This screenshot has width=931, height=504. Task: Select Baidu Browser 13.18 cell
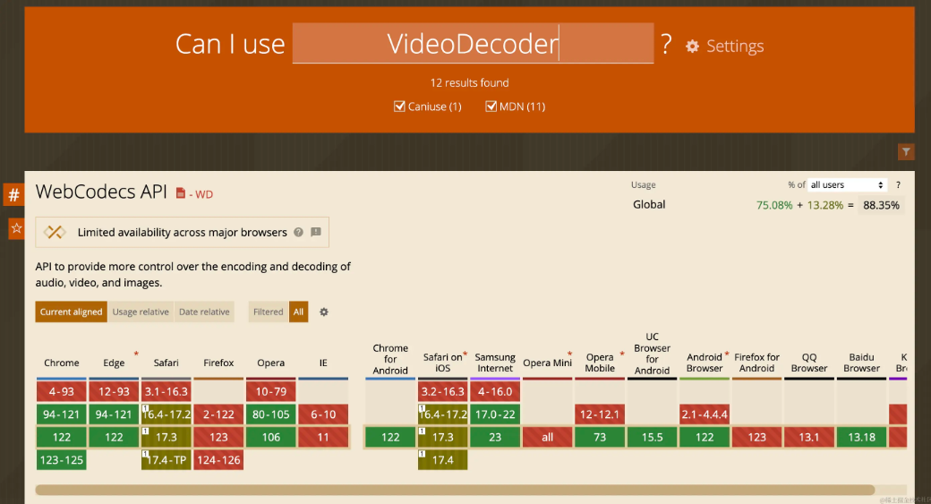tap(861, 438)
